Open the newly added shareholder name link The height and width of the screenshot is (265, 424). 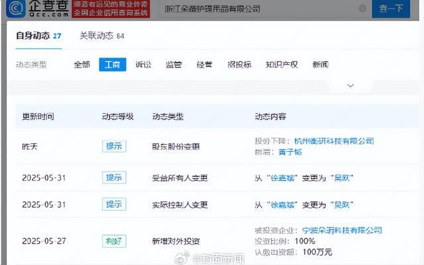coord(290,152)
